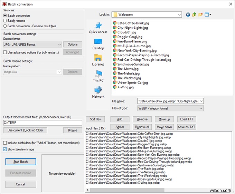Select input path ending Fire-Burn-Flame.png.webp
The height and width of the screenshot is (194, 235).
click(x=128, y=148)
